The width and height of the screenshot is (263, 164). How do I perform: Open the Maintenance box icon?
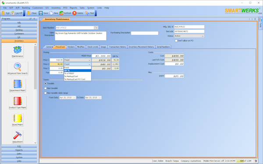click(18, 50)
